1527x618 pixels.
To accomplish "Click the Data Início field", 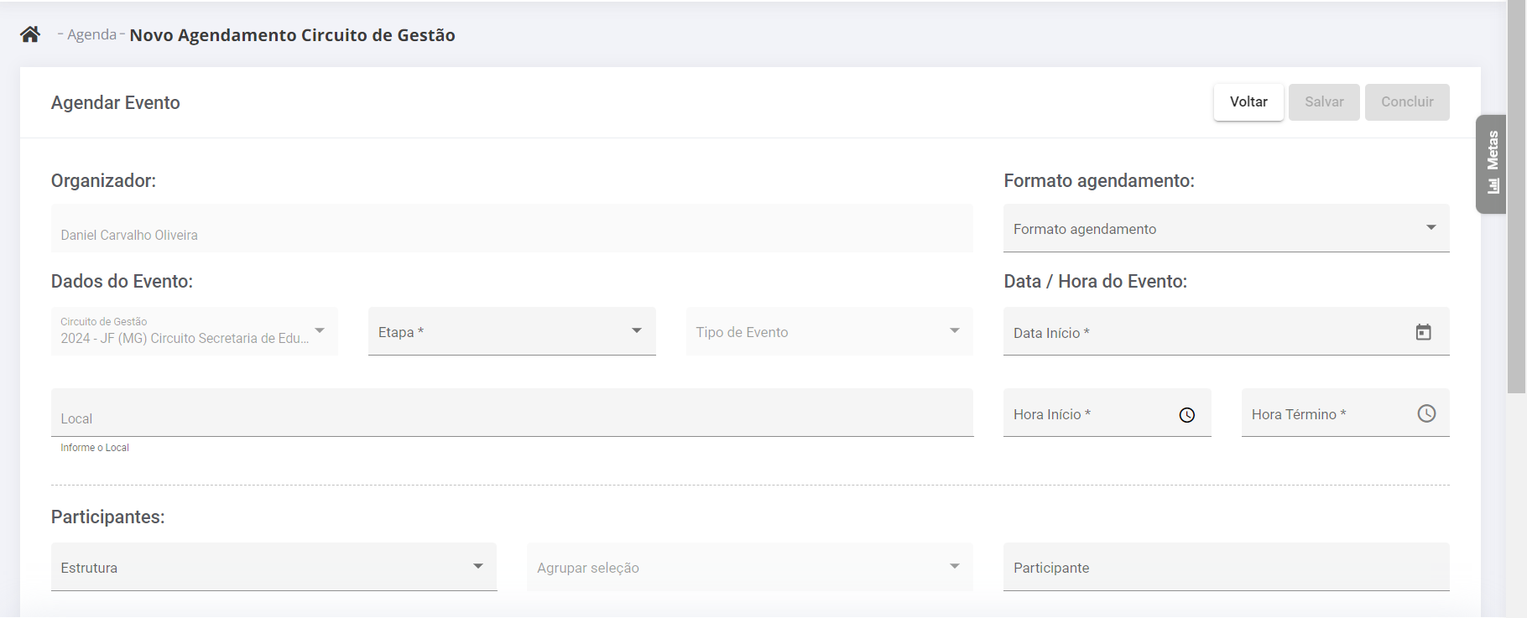I will (1226, 331).
